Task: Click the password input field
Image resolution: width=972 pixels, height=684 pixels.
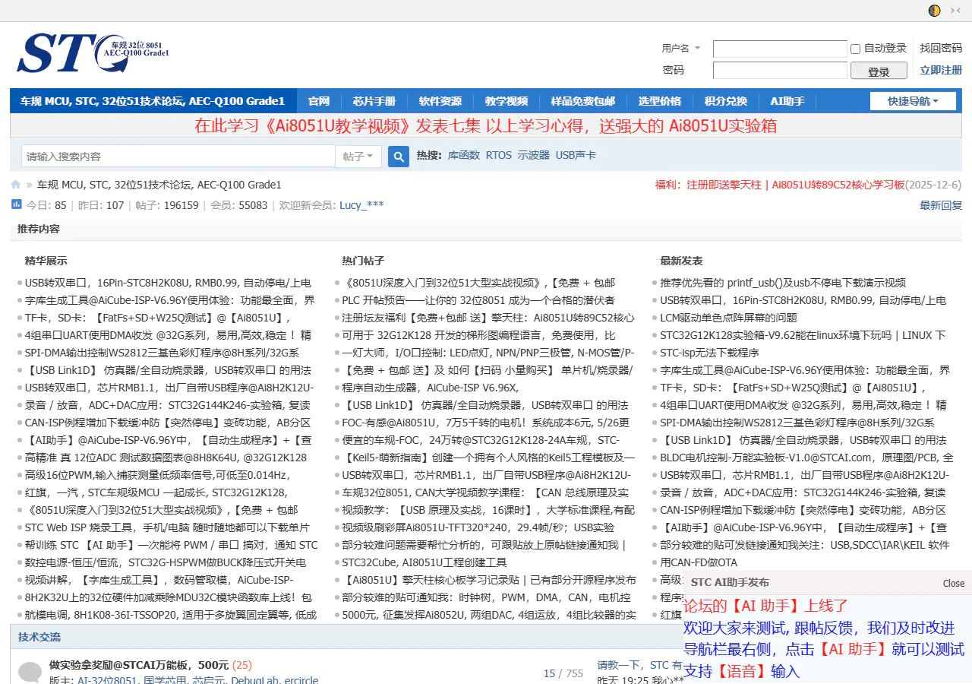Action: point(780,71)
